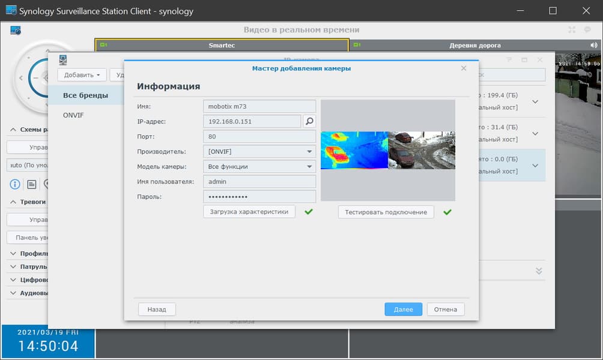The image size is (603, 360).
Task: Click green camera icon on Smartec header
Action: (103, 45)
